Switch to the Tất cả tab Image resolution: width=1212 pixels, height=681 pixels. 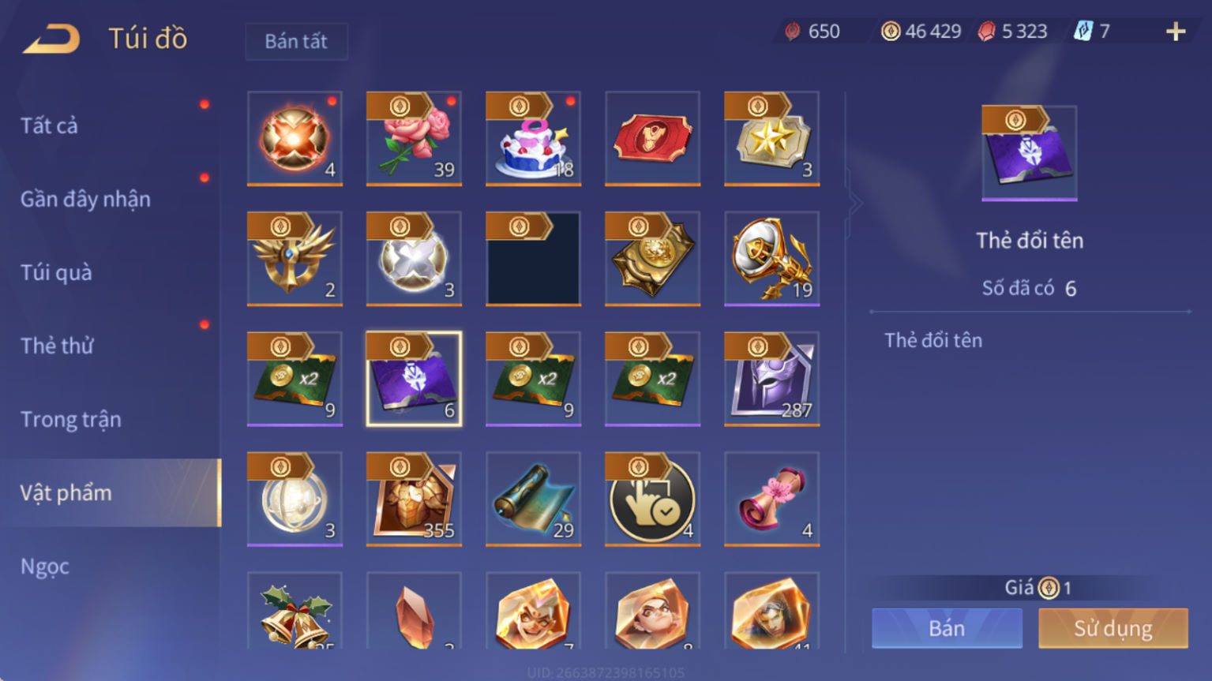point(49,125)
